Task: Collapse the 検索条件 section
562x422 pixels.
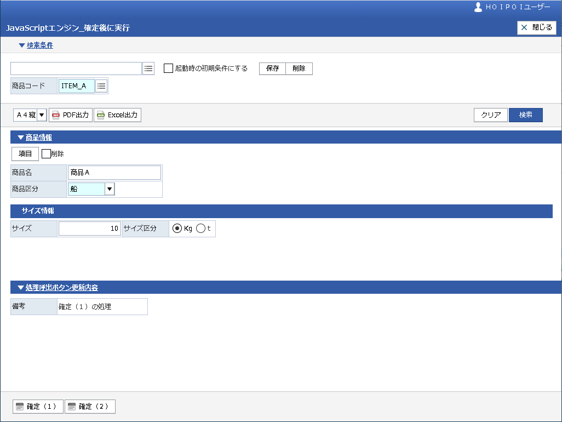Action: tap(36, 45)
